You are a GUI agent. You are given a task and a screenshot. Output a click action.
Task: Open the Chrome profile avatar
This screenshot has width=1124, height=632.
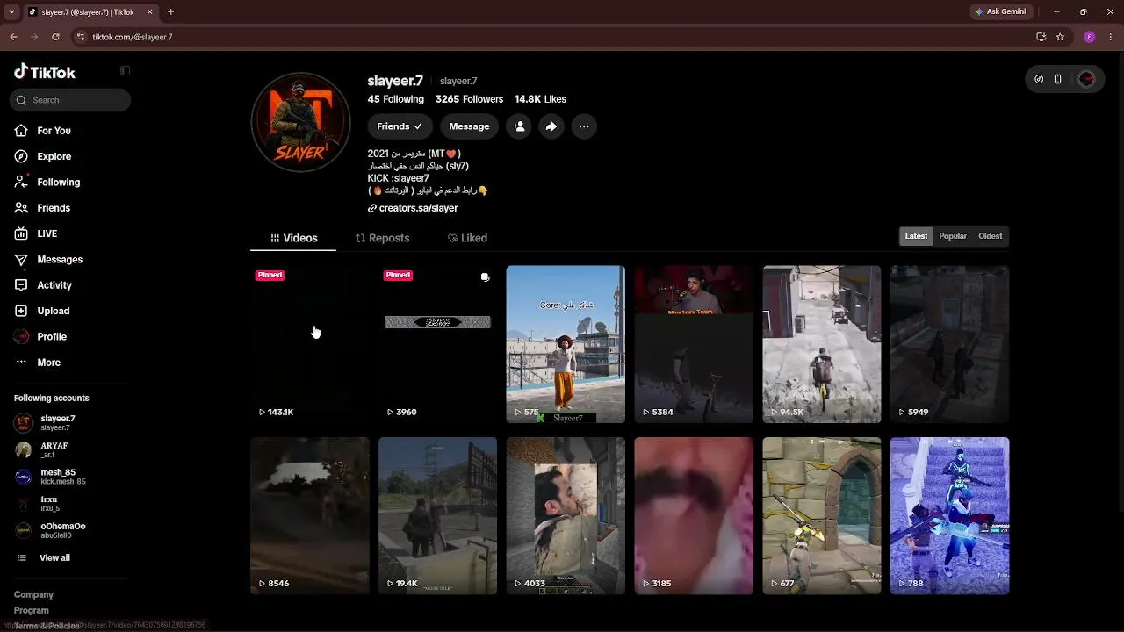(1090, 37)
